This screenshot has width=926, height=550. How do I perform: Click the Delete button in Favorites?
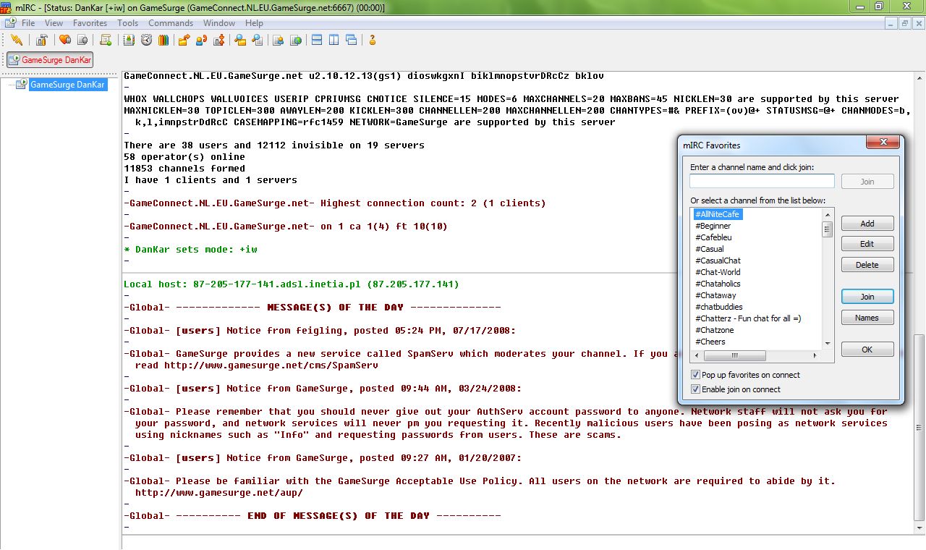[x=867, y=265]
